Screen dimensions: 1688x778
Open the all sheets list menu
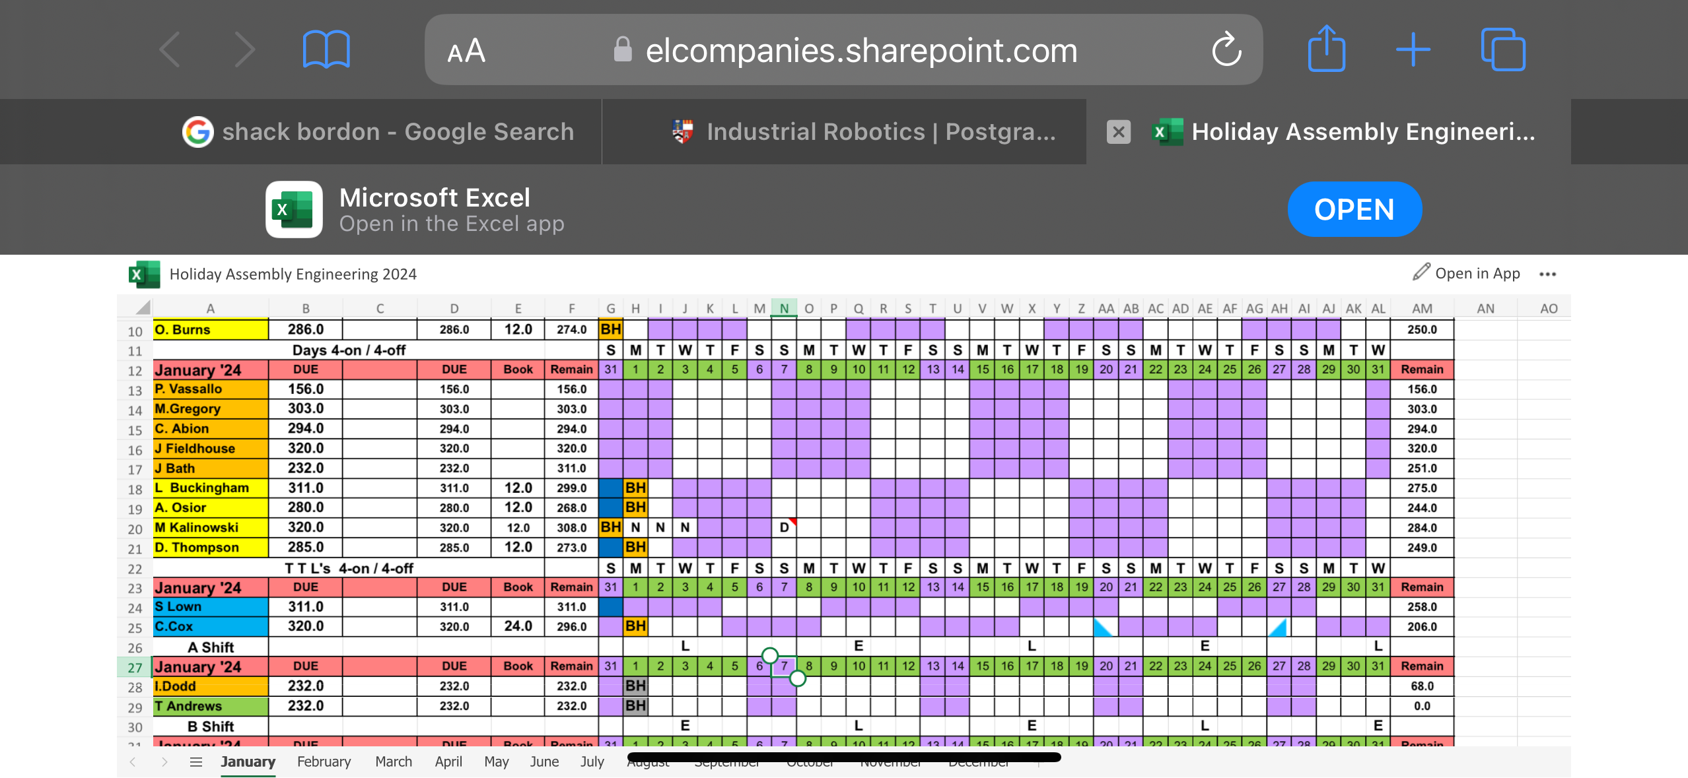[x=195, y=762]
